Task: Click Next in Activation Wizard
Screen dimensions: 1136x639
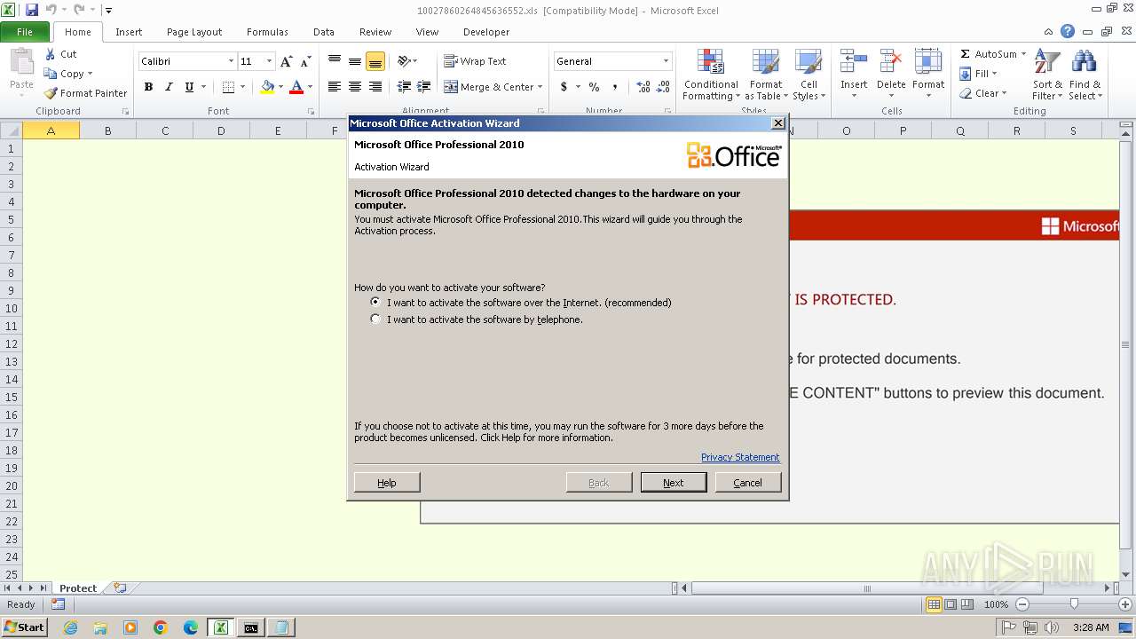Action: pos(674,482)
